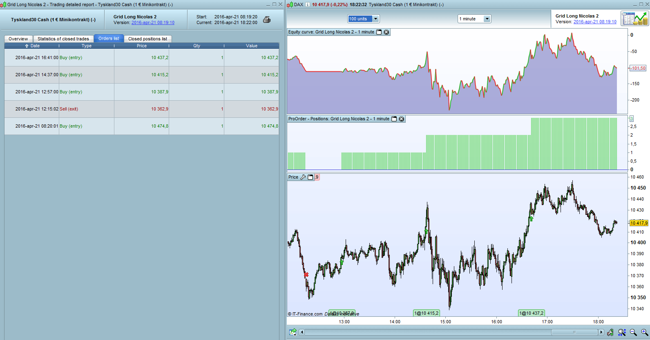Open version link in report header

(153, 23)
